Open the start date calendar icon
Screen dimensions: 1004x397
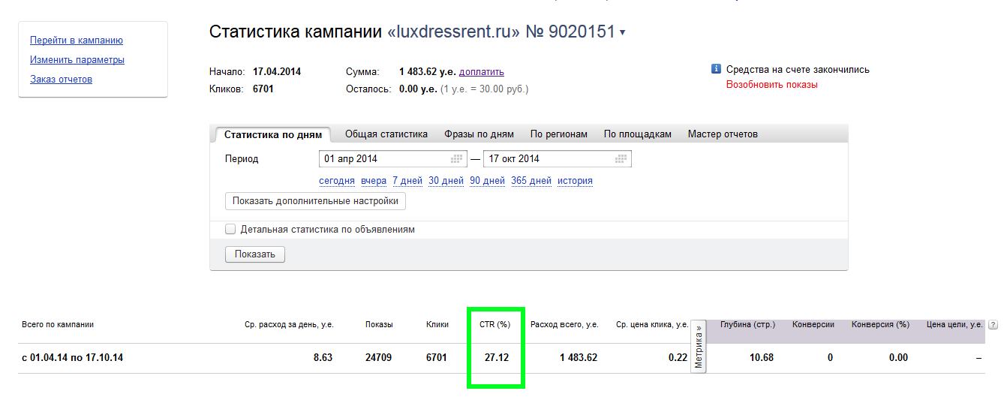(457, 159)
